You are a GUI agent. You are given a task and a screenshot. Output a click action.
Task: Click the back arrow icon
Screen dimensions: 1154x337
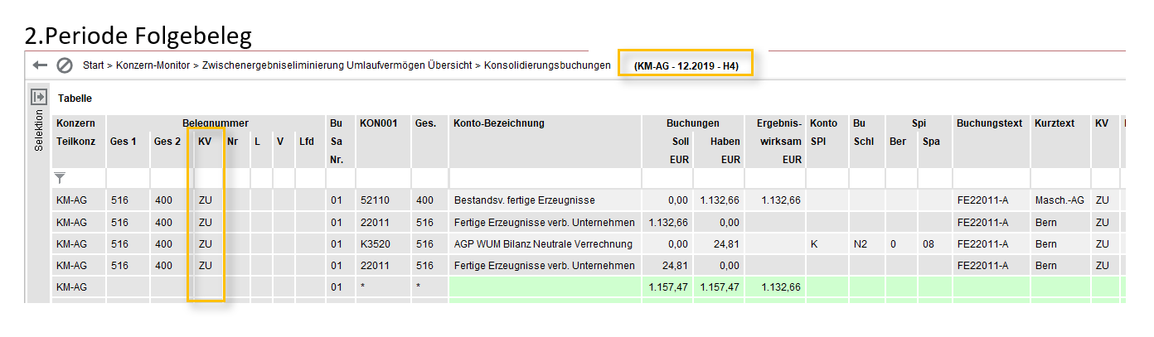[40, 65]
